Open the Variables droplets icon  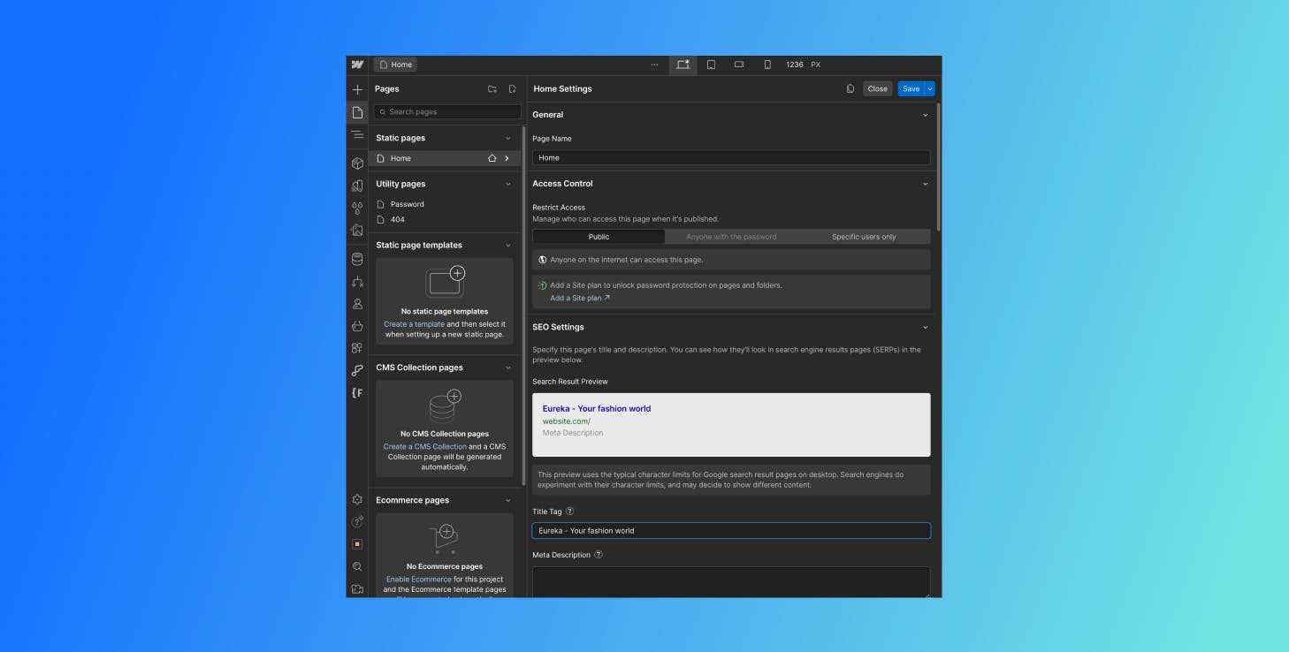point(357,208)
